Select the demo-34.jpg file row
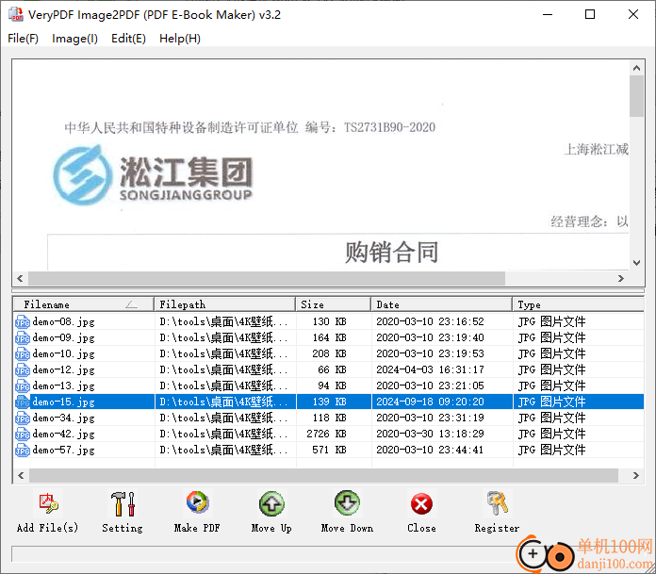The width and height of the screenshot is (656, 574). pyautogui.click(x=328, y=418)
